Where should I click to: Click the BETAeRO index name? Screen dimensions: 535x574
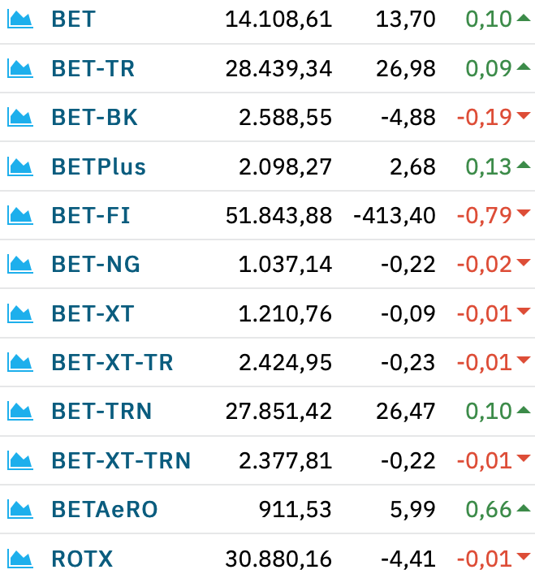(x=105, y=509)
